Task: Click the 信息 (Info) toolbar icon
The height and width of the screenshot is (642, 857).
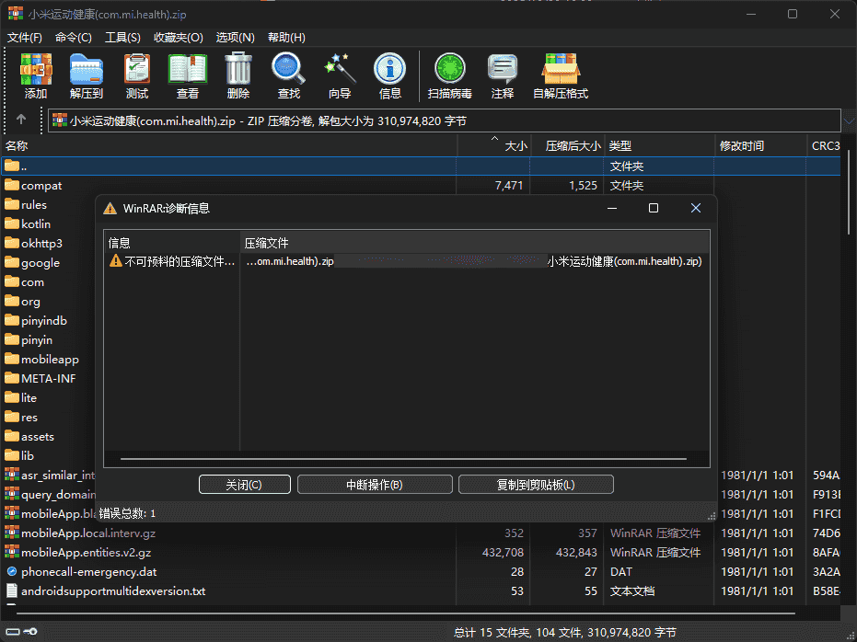Action: (x=390, y=74)
